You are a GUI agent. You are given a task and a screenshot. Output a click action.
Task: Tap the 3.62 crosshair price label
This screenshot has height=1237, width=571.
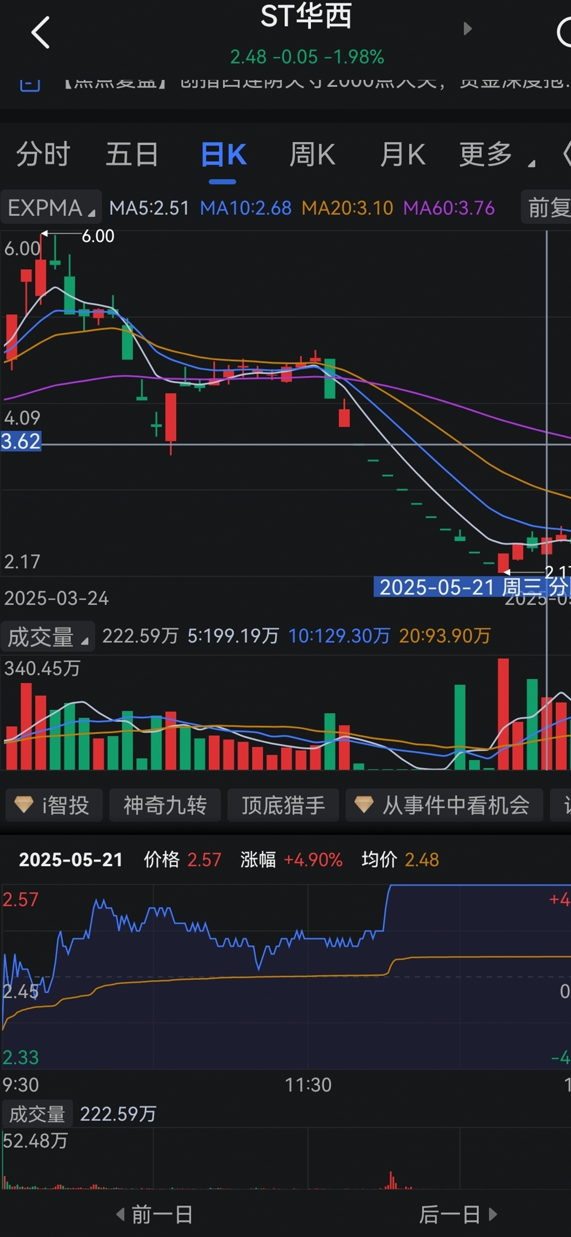pos(21,441)
